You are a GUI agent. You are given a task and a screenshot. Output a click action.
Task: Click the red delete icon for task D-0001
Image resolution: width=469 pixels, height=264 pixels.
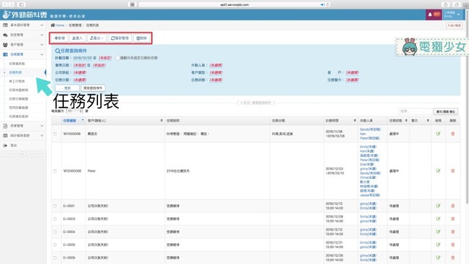coord(452,206)
